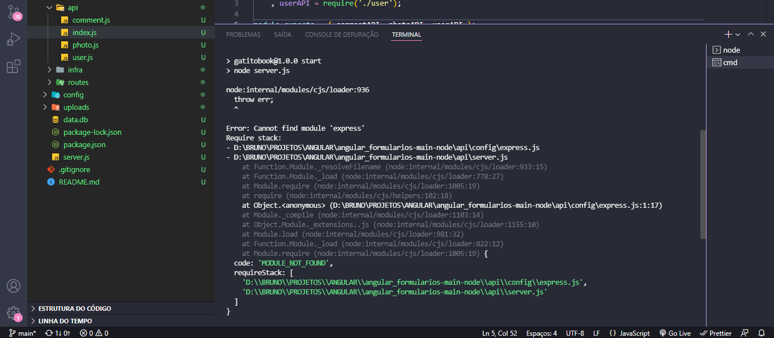Change indentation via Espaços: 4
Viewport: 774px width, 338px height.
pyautogui.click(x=541, y=333)
